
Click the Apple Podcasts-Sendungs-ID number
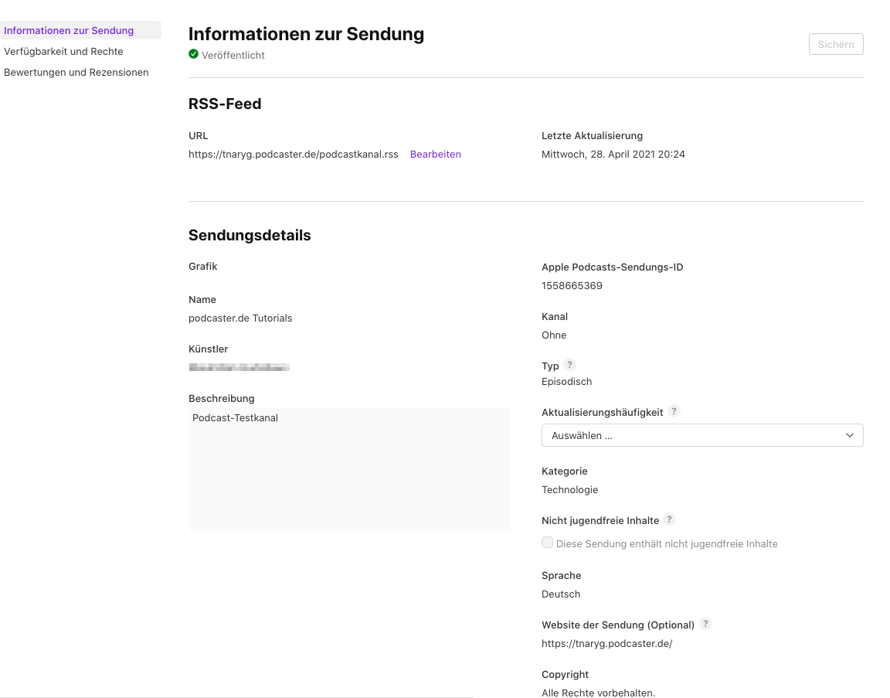point(572,285)
